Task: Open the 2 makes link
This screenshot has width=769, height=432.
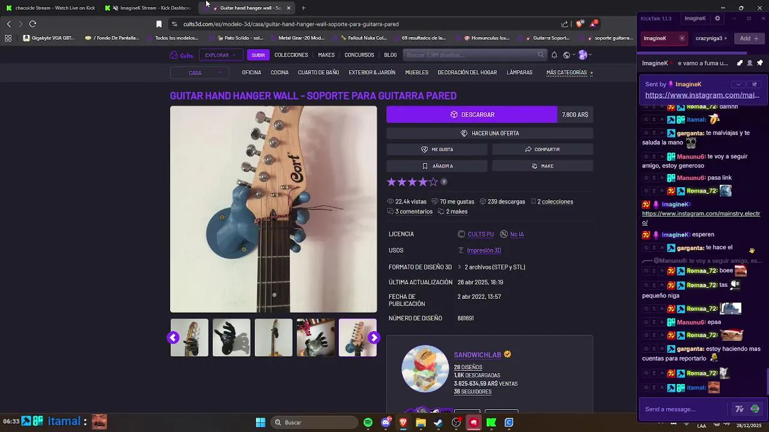Action: pos(457,212)
